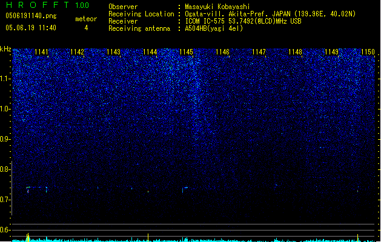Click the yellow detection spike near 1144
The height and width of the screenshot is (242, 381).
click(x=148, y=237)
